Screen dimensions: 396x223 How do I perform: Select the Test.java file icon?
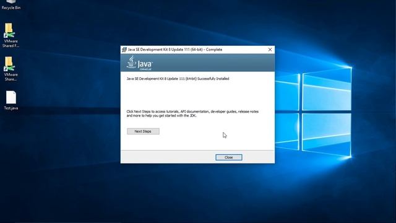[11, 100]
